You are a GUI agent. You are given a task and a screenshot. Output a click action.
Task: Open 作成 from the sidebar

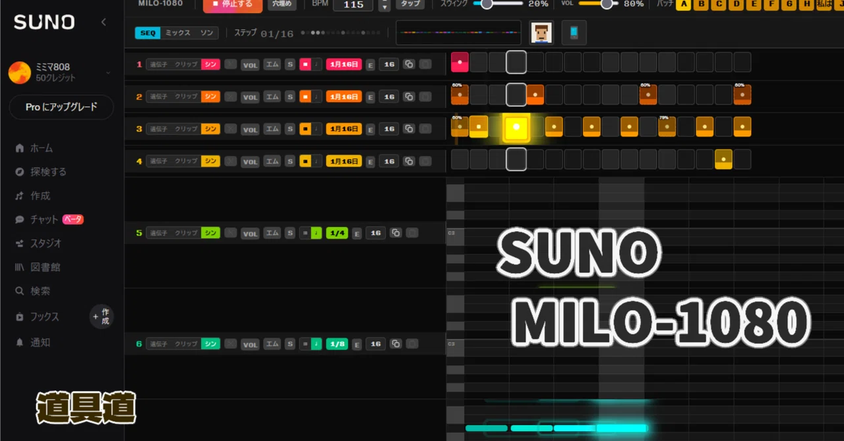click(x=32, y=195)
